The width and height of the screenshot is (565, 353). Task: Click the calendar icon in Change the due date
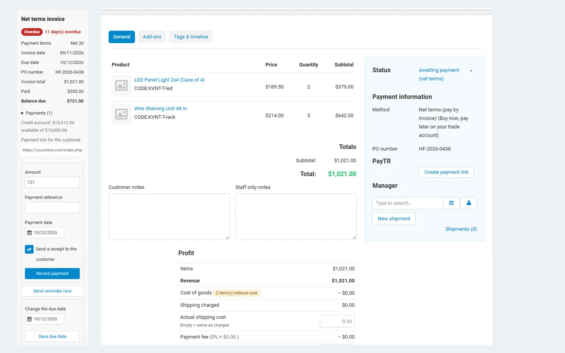coord(29,319)
